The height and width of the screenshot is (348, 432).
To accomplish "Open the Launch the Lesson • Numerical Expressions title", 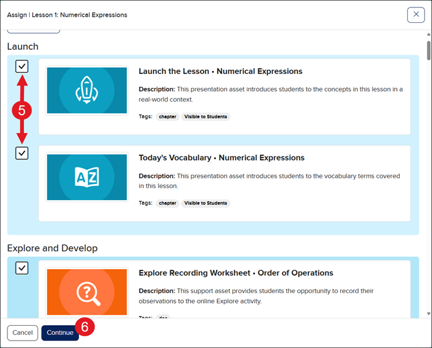I will click(x=220, y=71).
